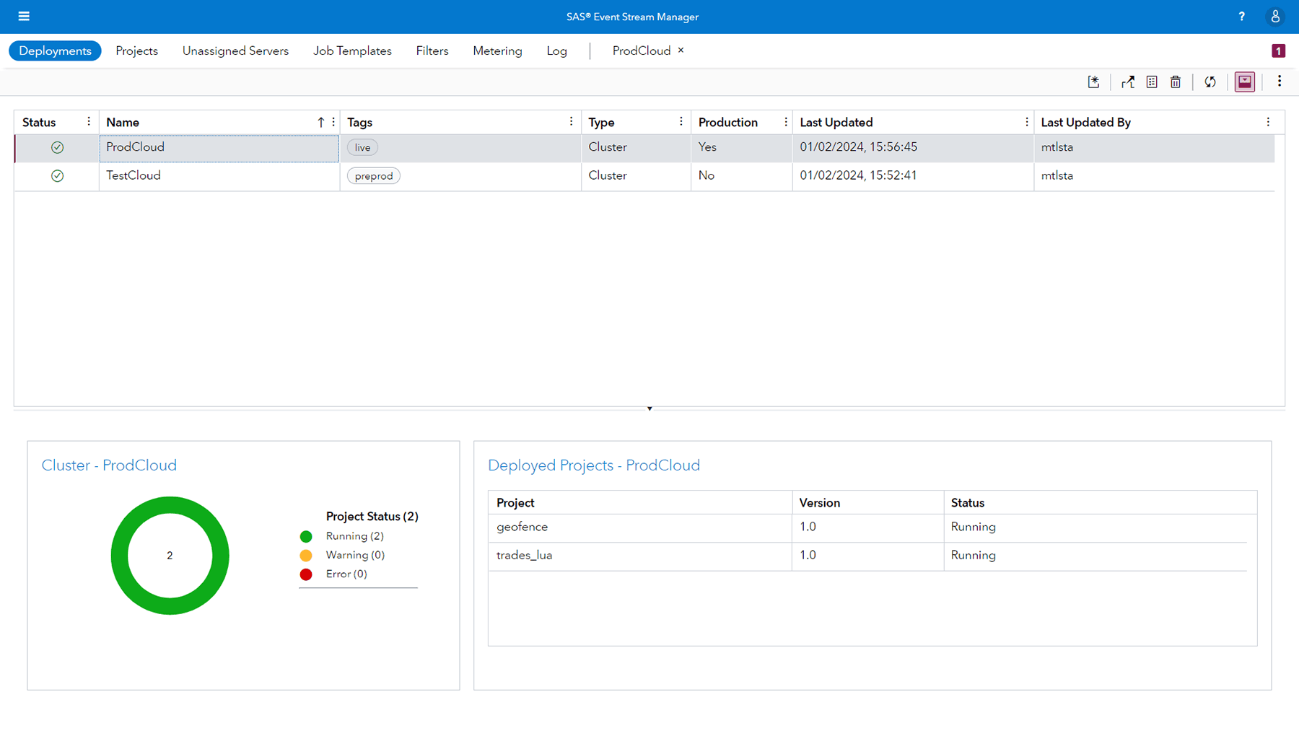Open the notifications badge showing 1

(x=1278, y=51)
